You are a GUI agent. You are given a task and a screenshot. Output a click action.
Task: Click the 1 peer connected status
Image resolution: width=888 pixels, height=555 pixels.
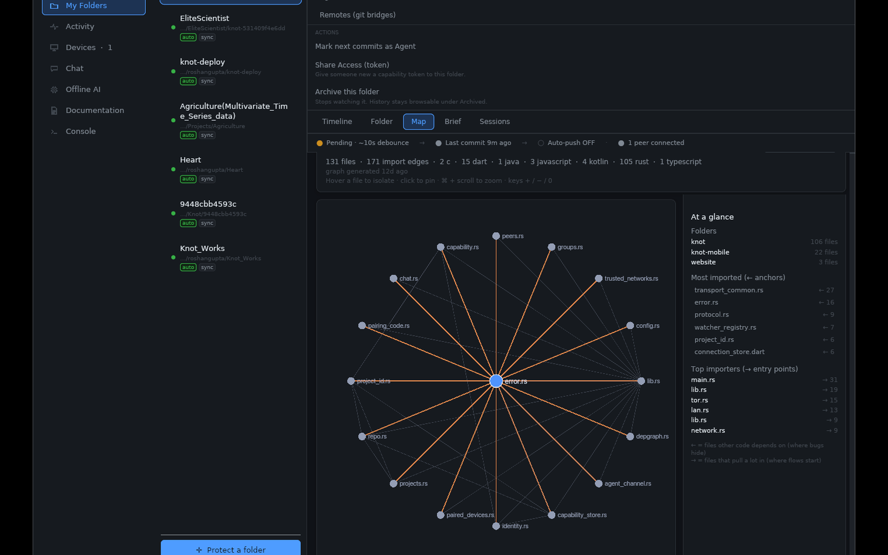(651, 143)
